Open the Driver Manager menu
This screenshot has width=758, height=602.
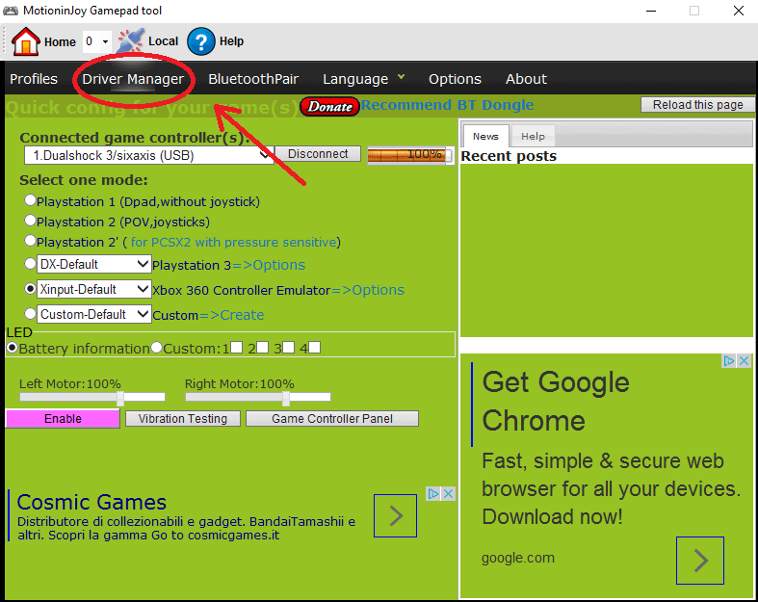coord(133,79)
